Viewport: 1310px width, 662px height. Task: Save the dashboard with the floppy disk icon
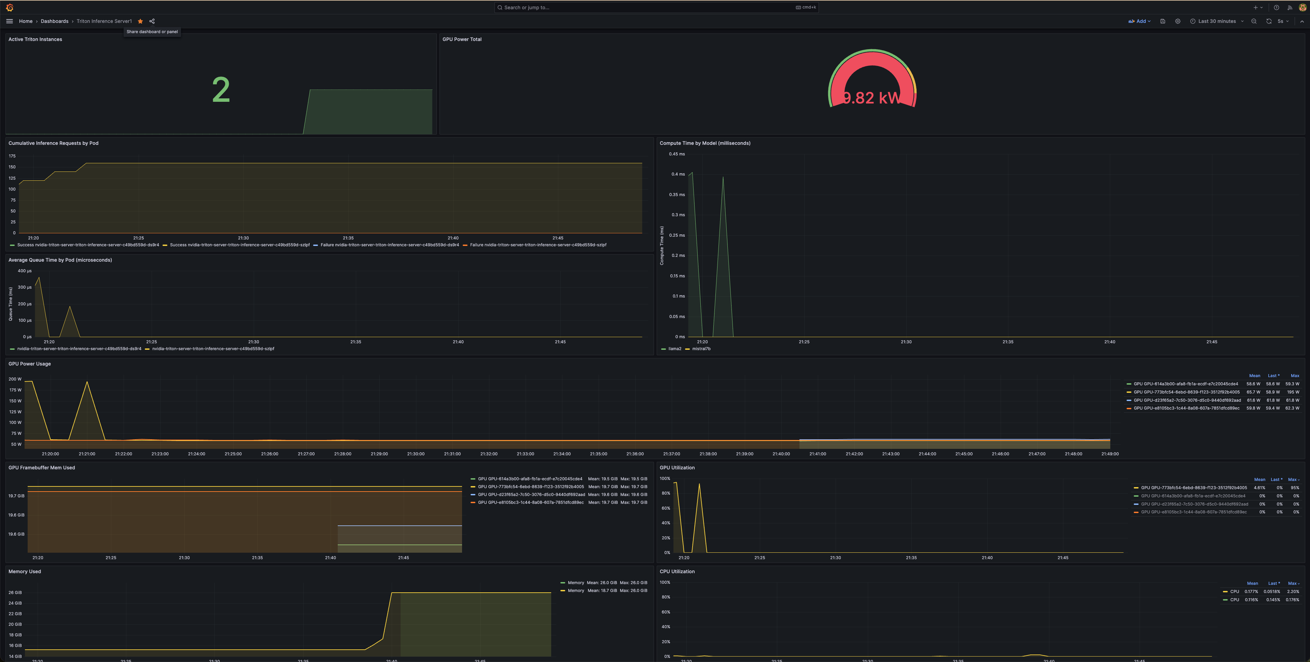click(x=1162, y=22)
